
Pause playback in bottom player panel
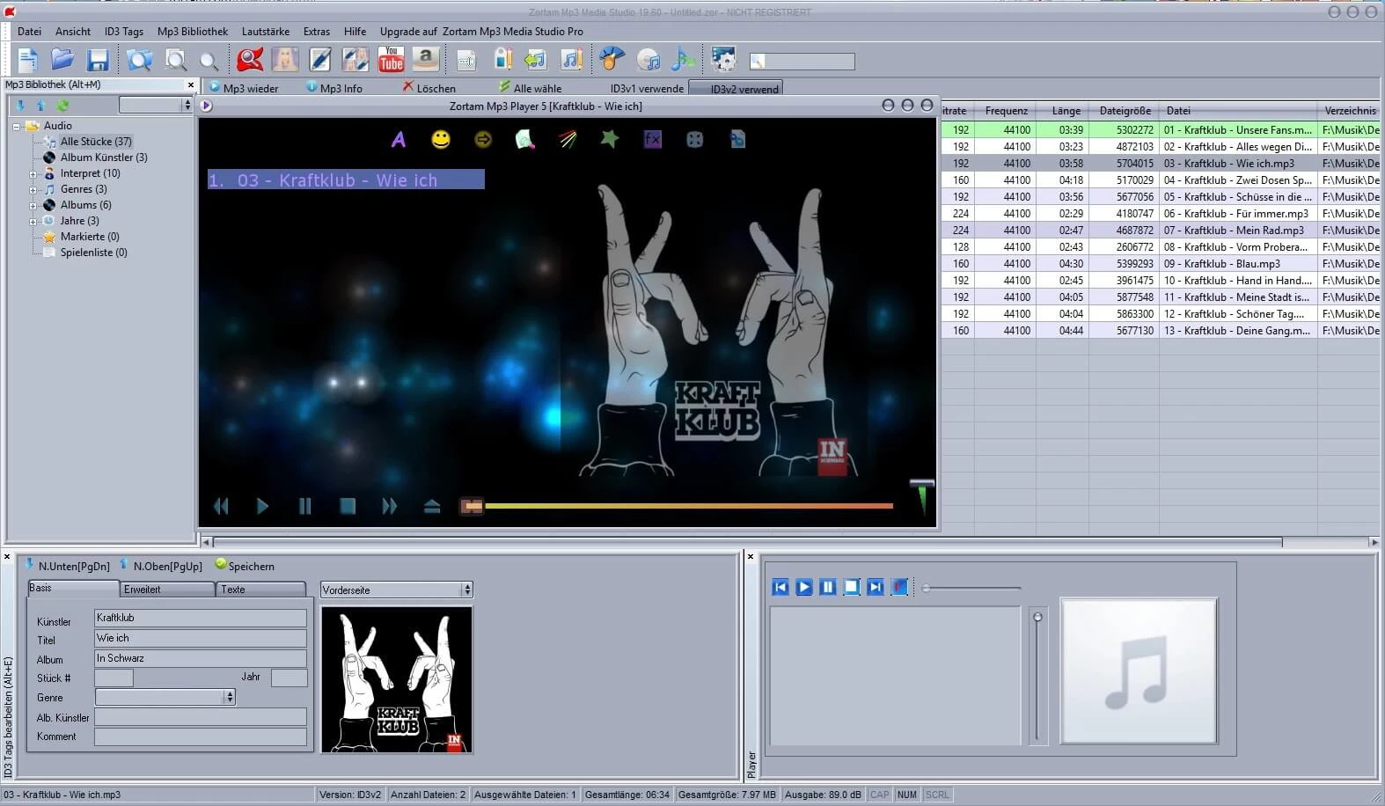(827, 588)
